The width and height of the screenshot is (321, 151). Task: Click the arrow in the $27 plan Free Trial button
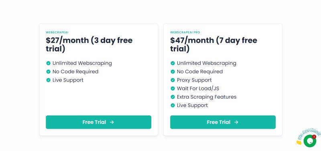point(112,122)
